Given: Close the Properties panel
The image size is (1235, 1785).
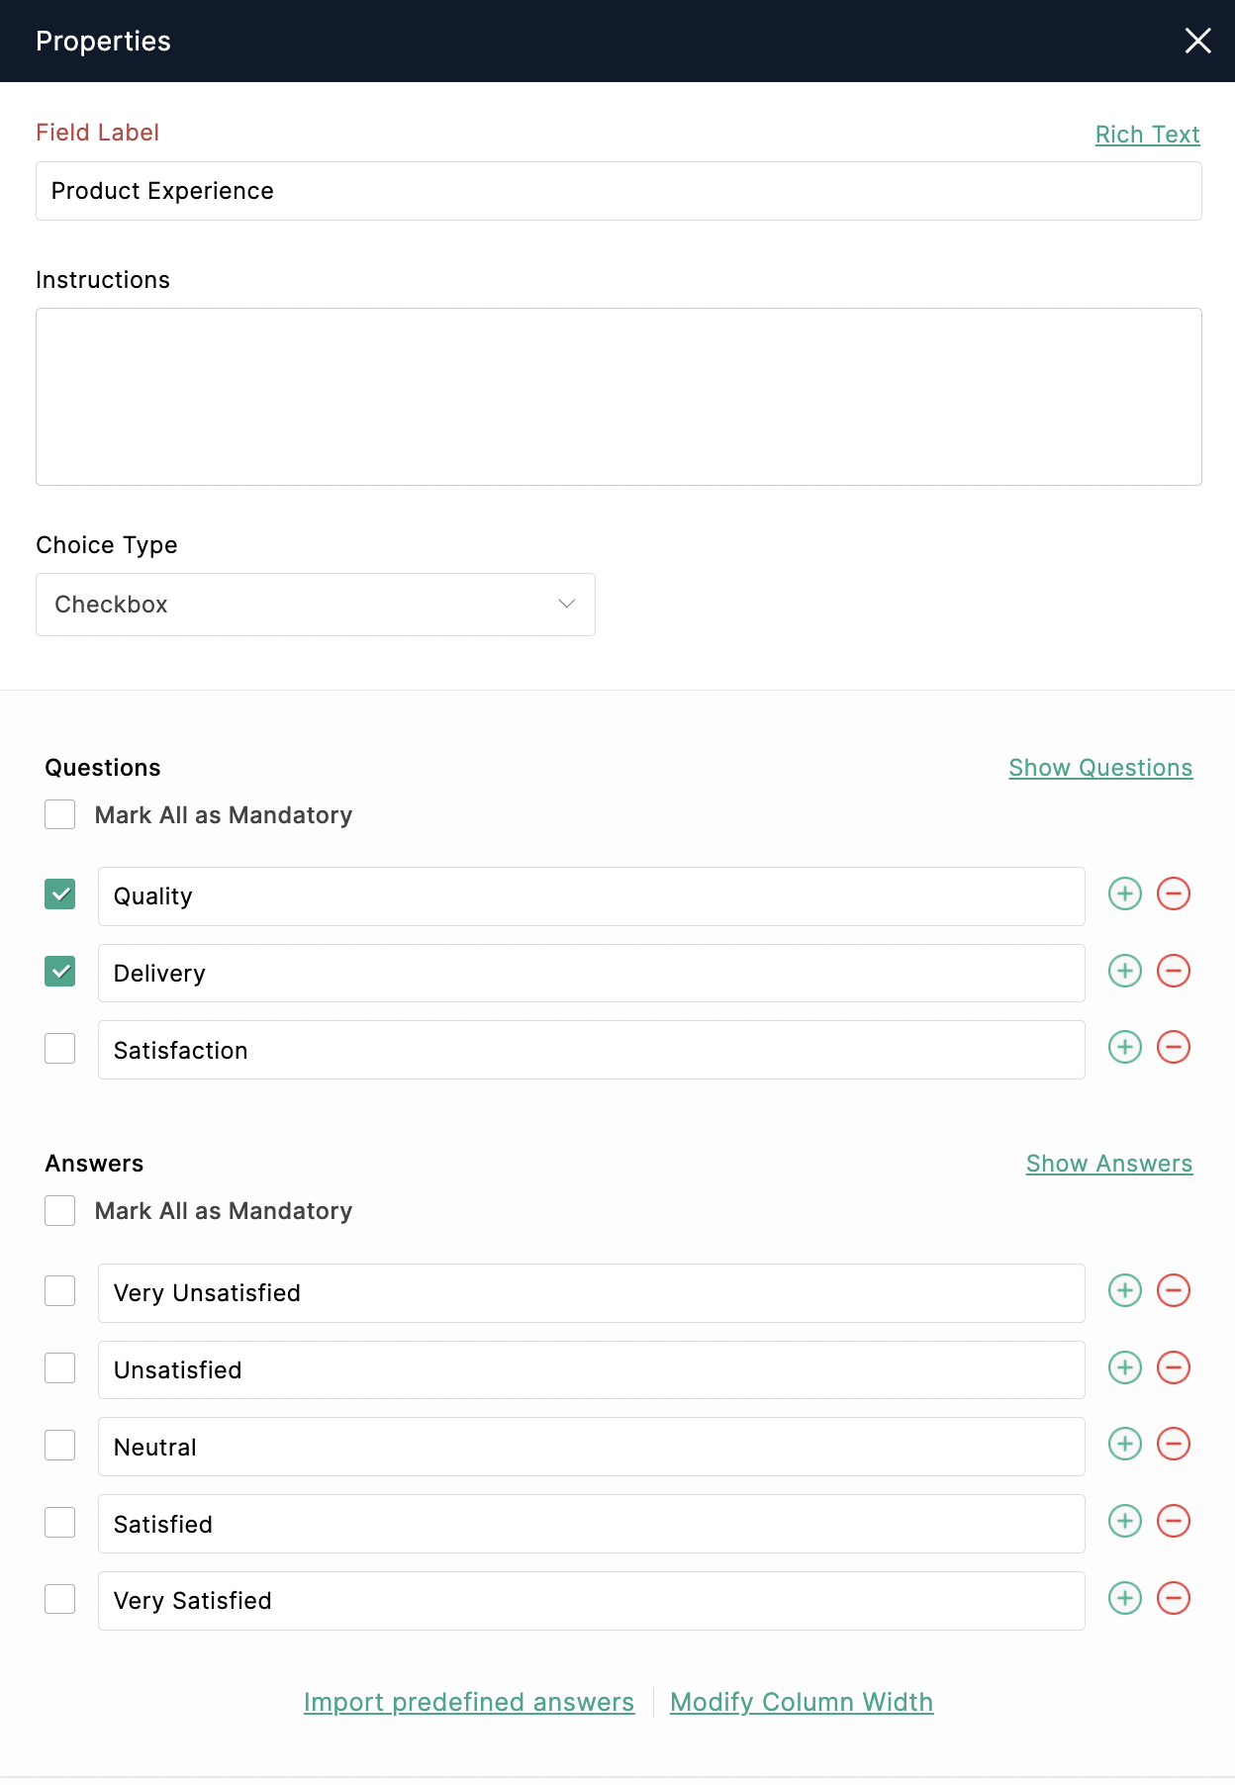Looking at the screenshot, I should pos(1197,41).
